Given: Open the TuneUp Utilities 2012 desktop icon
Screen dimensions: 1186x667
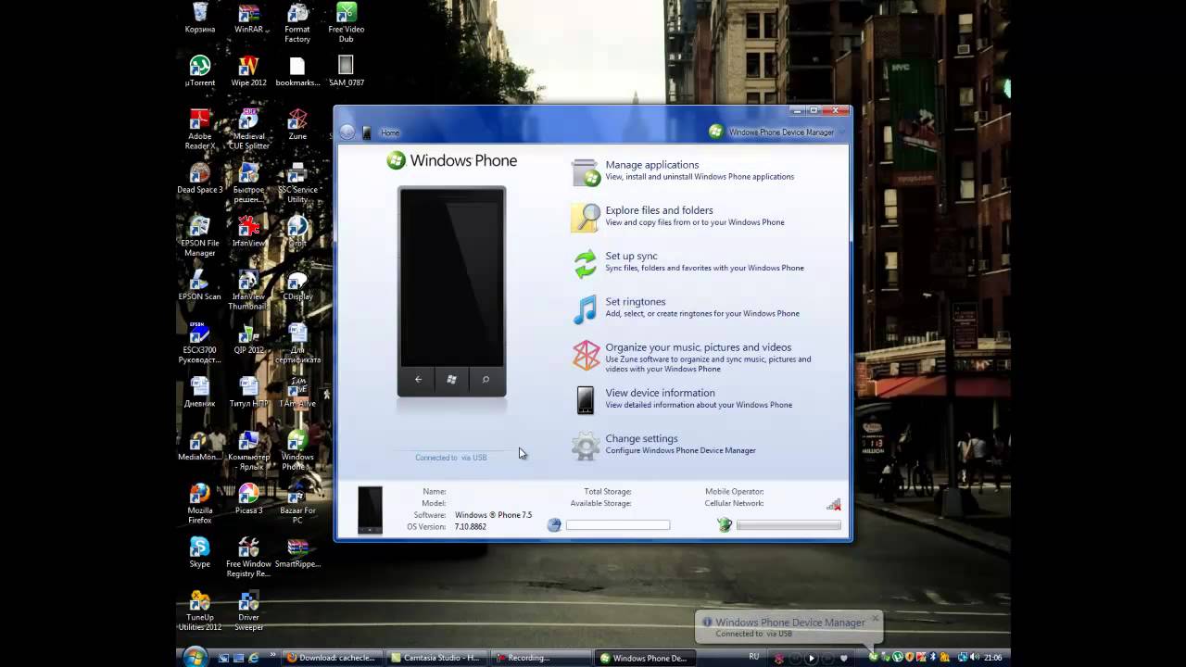Looking at the screenshot, I should pos(200,610).
